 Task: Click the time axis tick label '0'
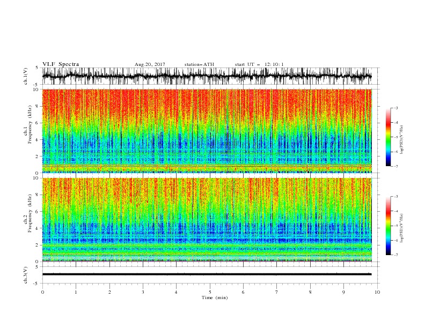tap(42, 292)
